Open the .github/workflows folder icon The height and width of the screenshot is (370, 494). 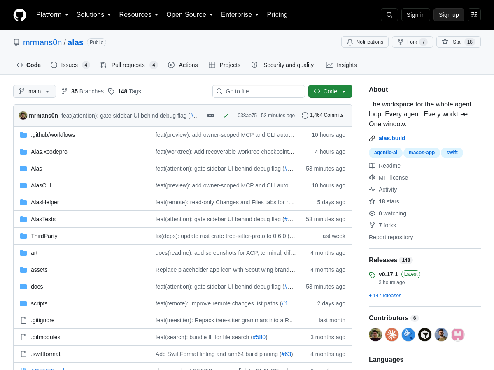[x=23, y=135]
